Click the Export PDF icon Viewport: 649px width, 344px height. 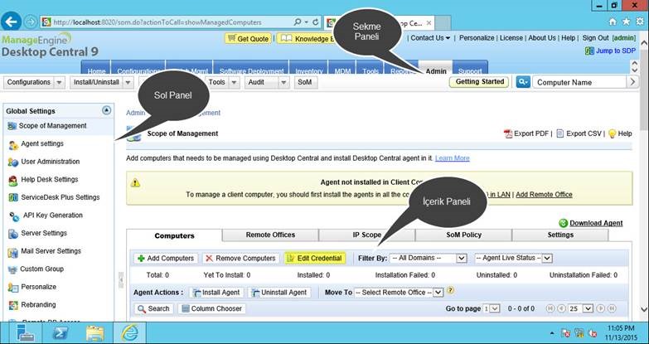508,133
